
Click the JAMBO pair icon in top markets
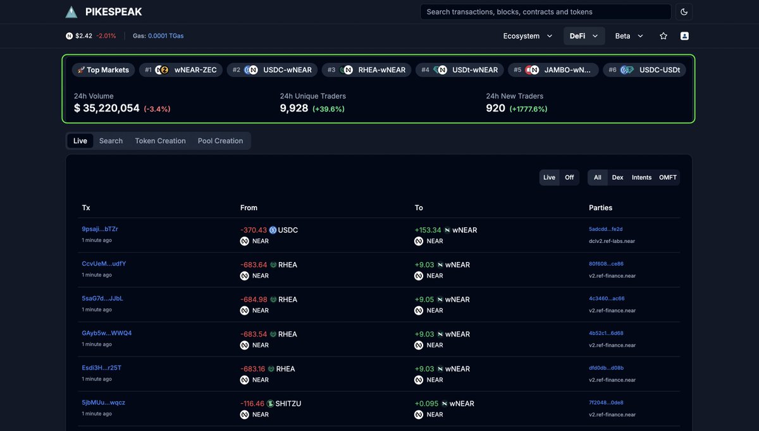(x=531, y=70)
